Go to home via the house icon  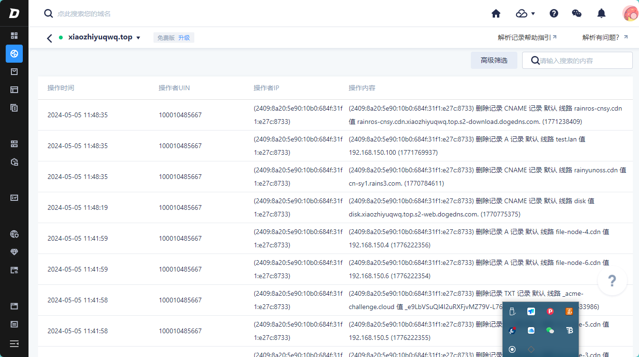coord(496,13)
